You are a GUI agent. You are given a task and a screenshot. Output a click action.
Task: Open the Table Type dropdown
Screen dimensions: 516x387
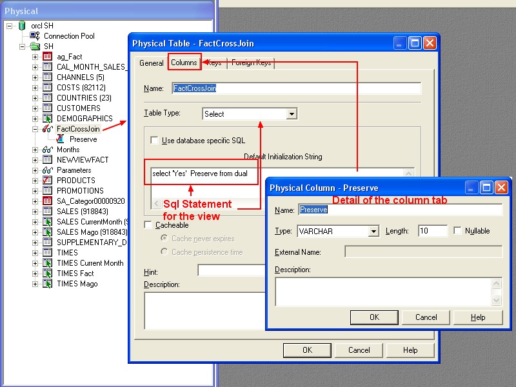[x=293, y=113]
